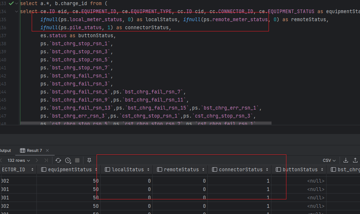Click column icon beside buttonStatus header
Screen dimensions: 360x214
278,169
